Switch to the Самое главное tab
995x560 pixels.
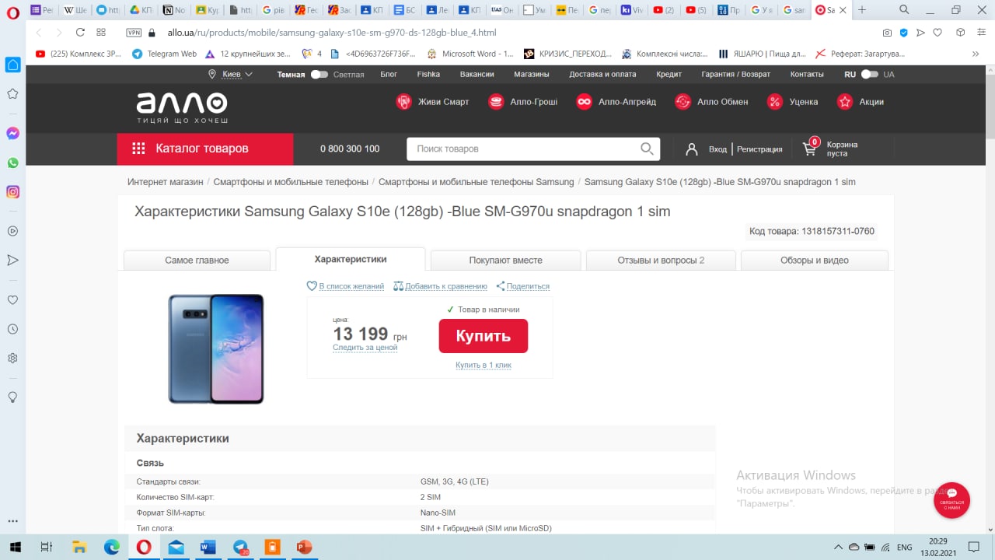coord(197,261)
